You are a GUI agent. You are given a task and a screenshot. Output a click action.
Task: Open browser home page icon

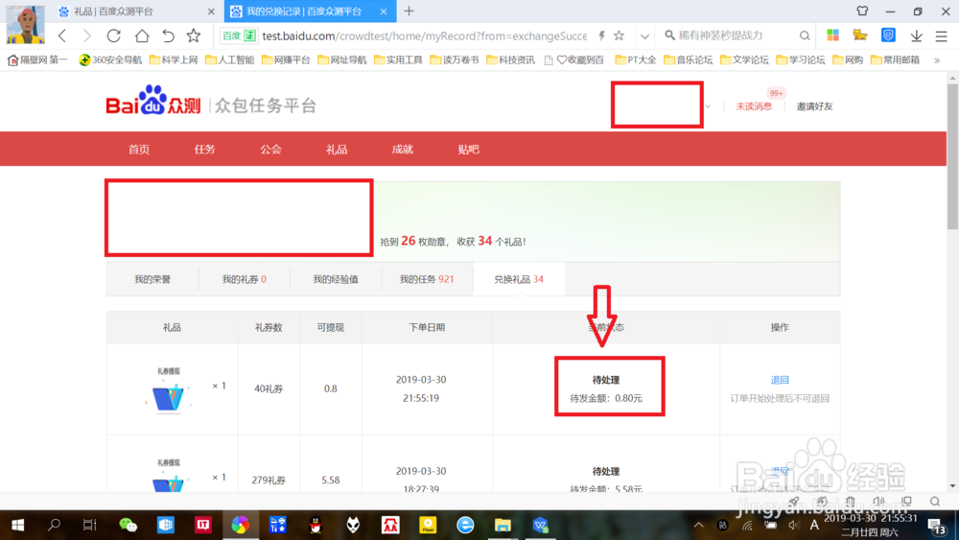coord(142,36)
